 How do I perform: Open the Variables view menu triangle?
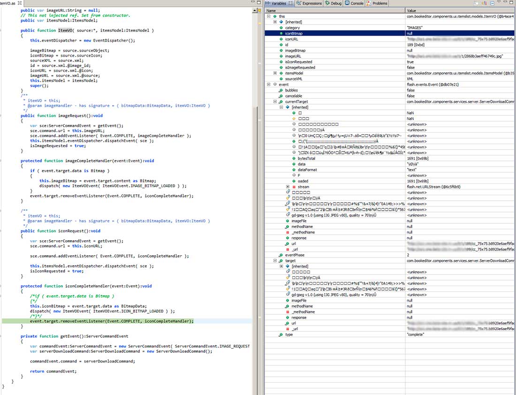click(499, 2)
